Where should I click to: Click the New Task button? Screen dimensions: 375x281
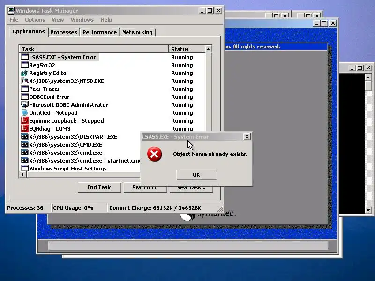click(191, 188)
